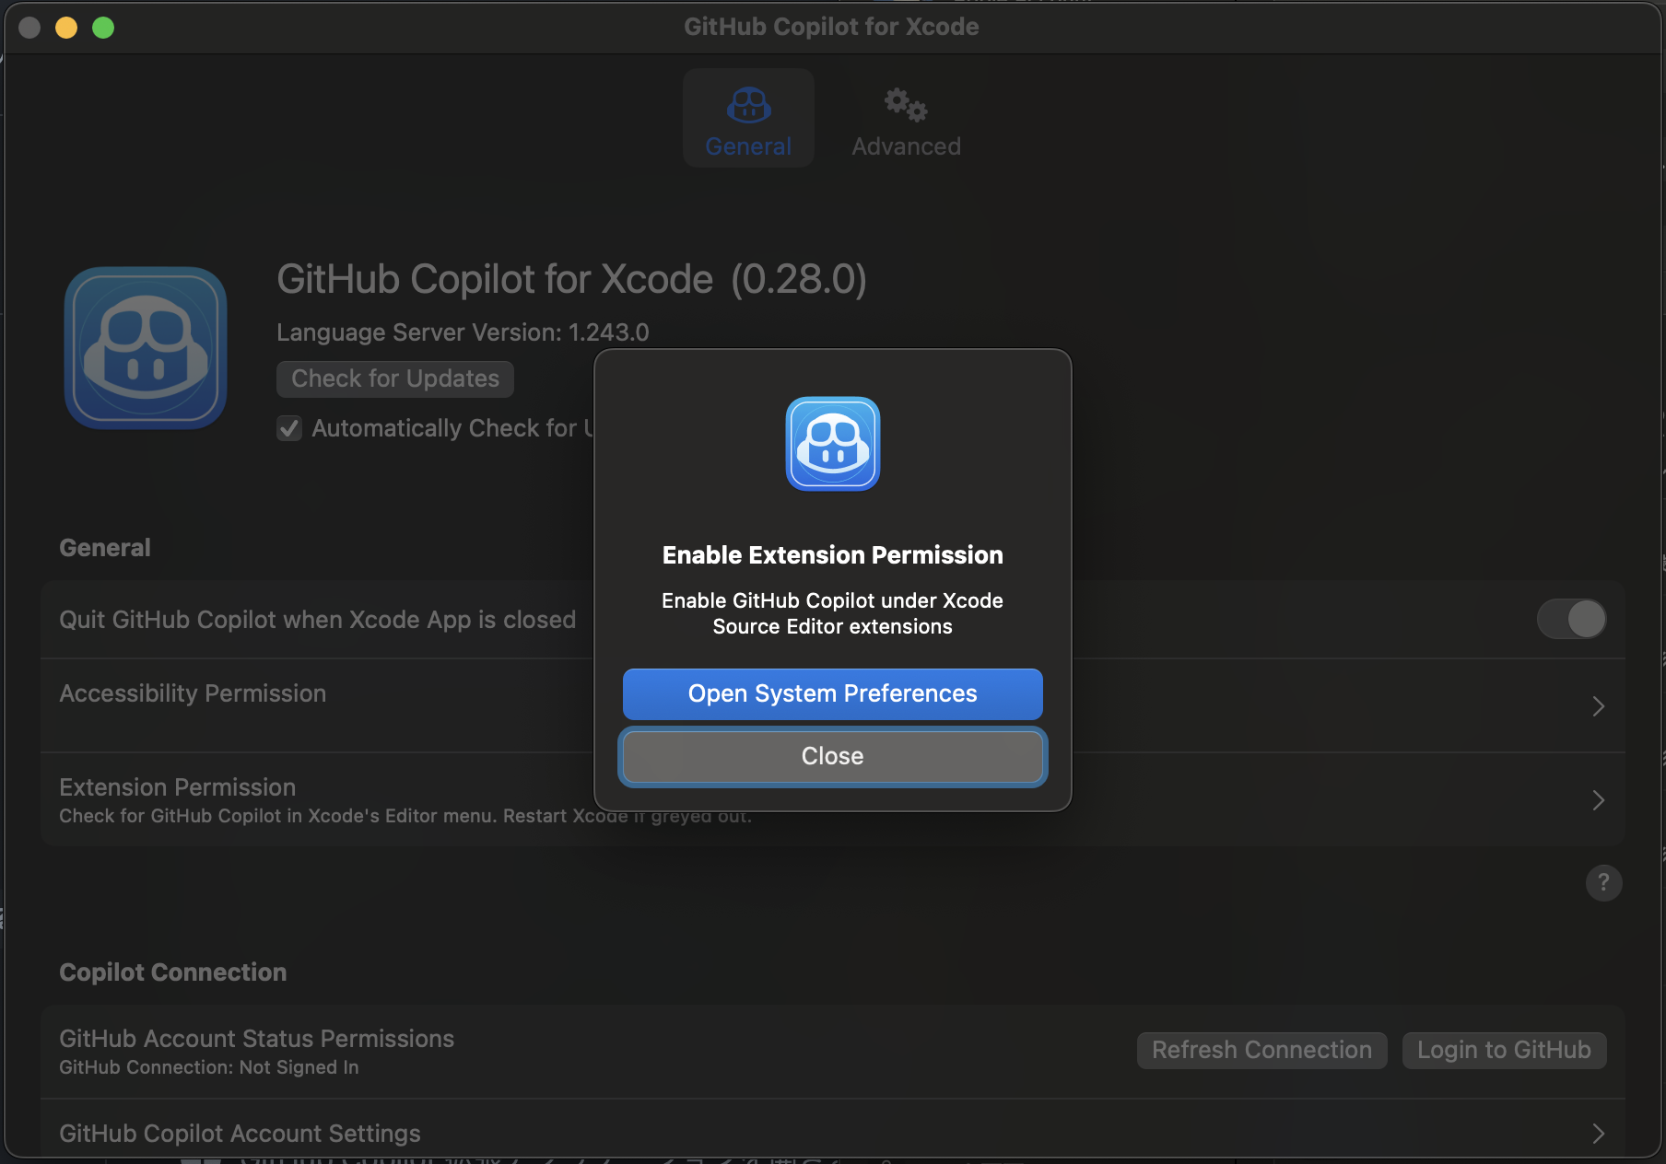
Task: Switch to the Advanced tab
Action: [906, 120]
